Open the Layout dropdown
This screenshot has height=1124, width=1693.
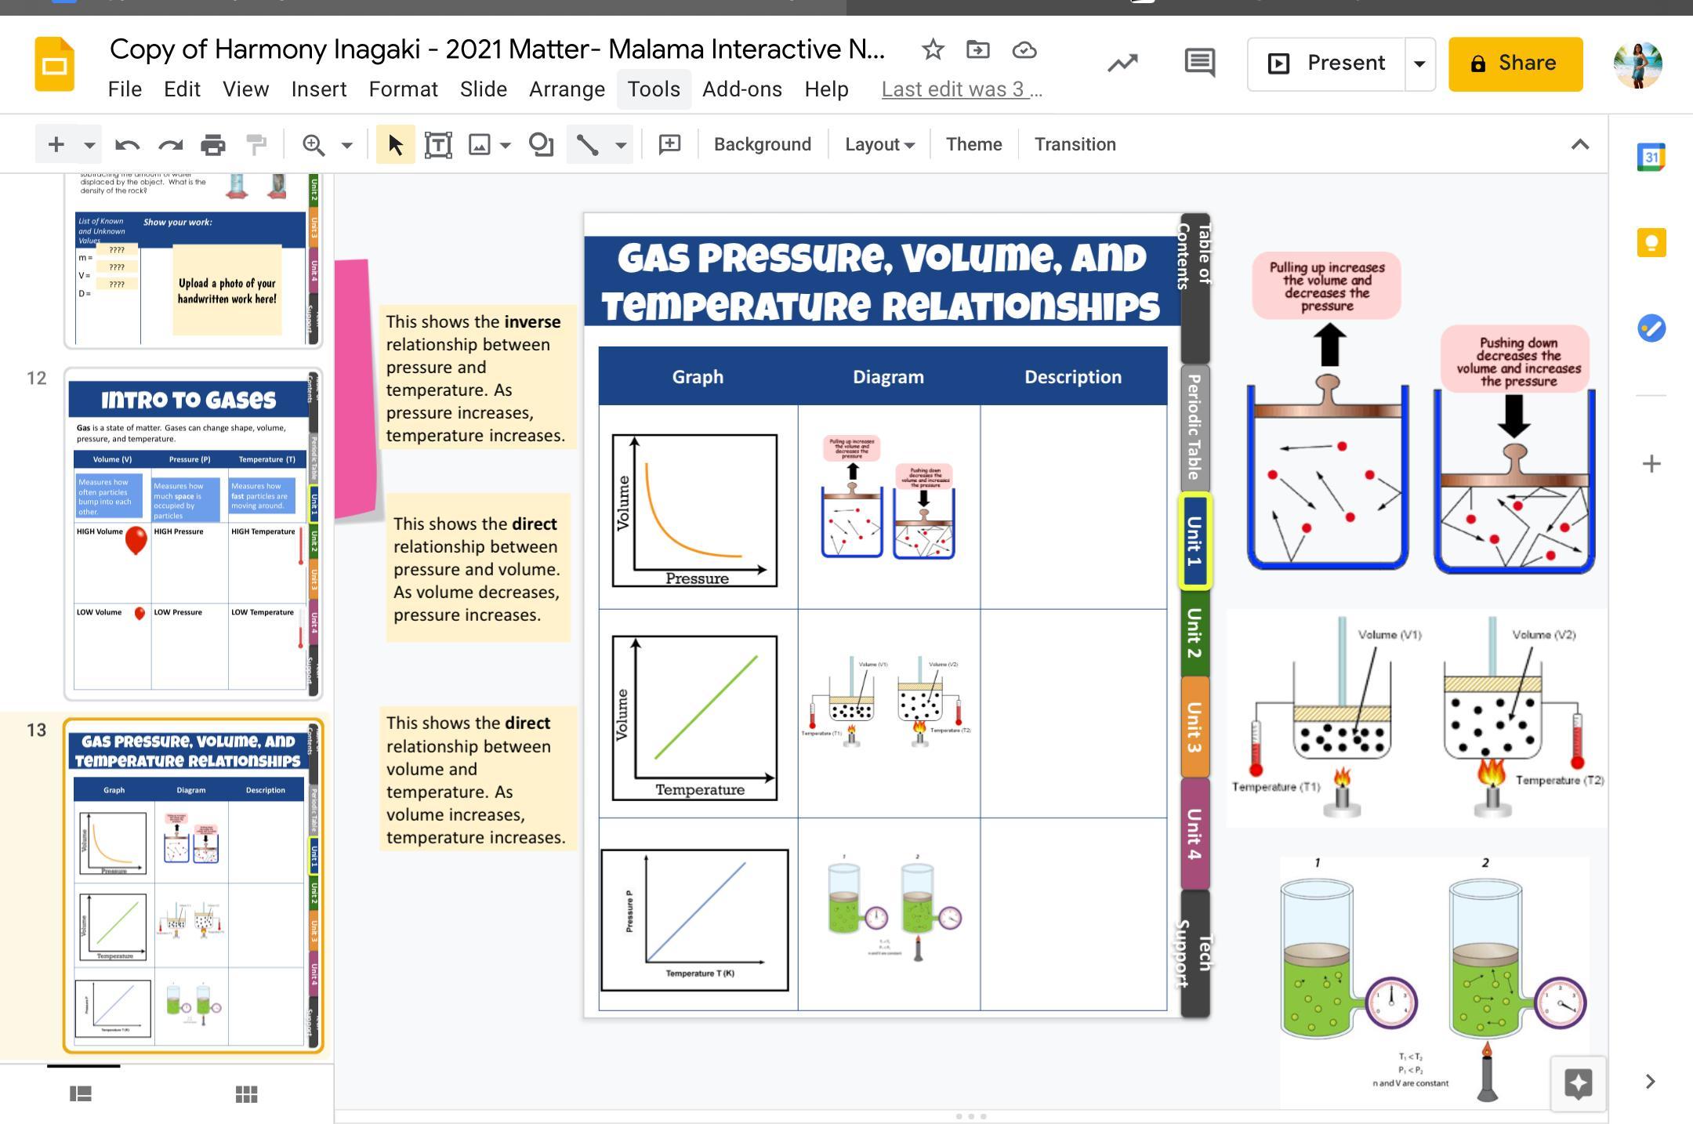coord(879,144)
